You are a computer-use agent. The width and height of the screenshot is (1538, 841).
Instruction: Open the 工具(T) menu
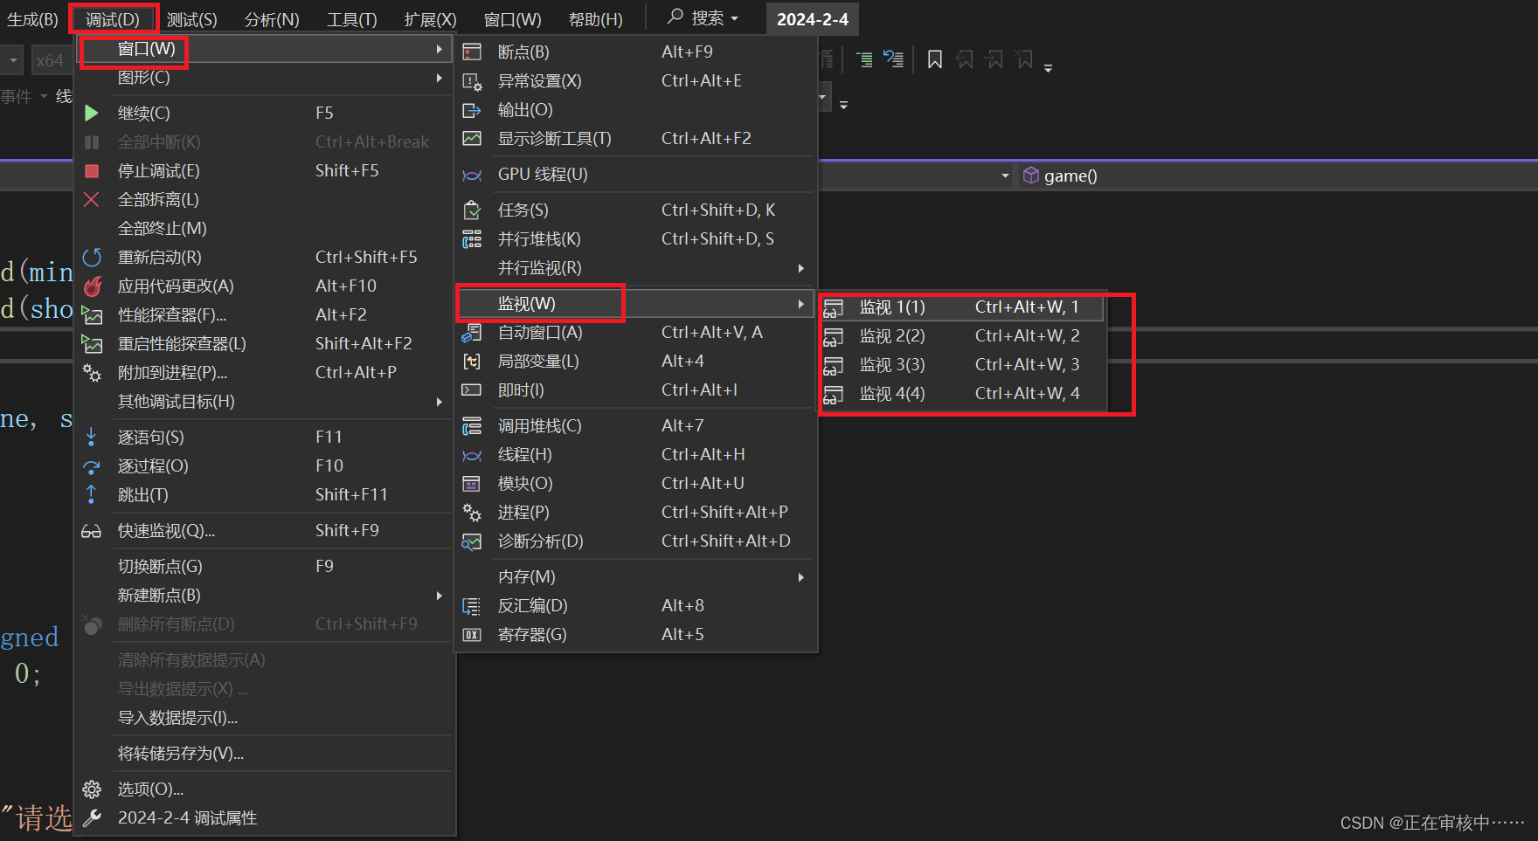(351, 19)
